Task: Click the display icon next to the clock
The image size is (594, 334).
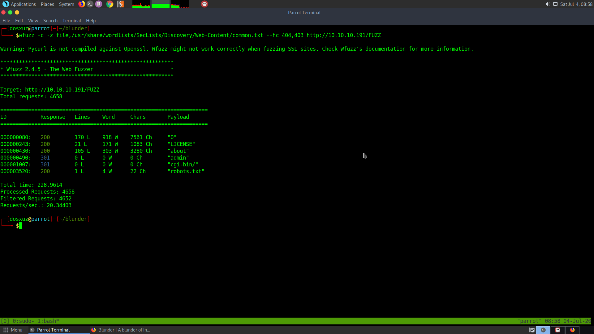Action: point(555,4)
